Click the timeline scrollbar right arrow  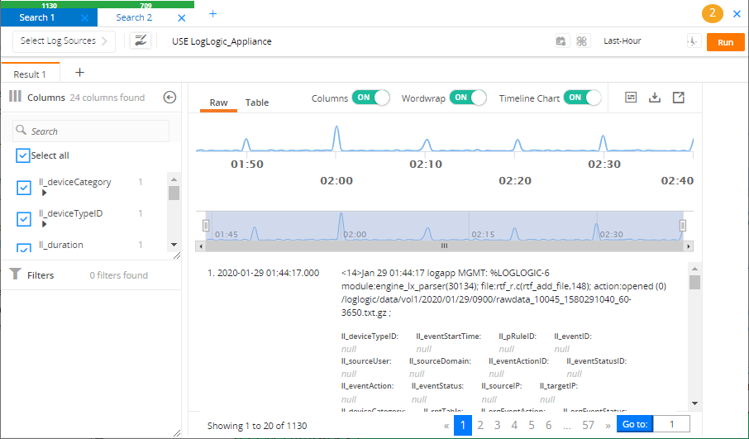click(x=689, y=246)
